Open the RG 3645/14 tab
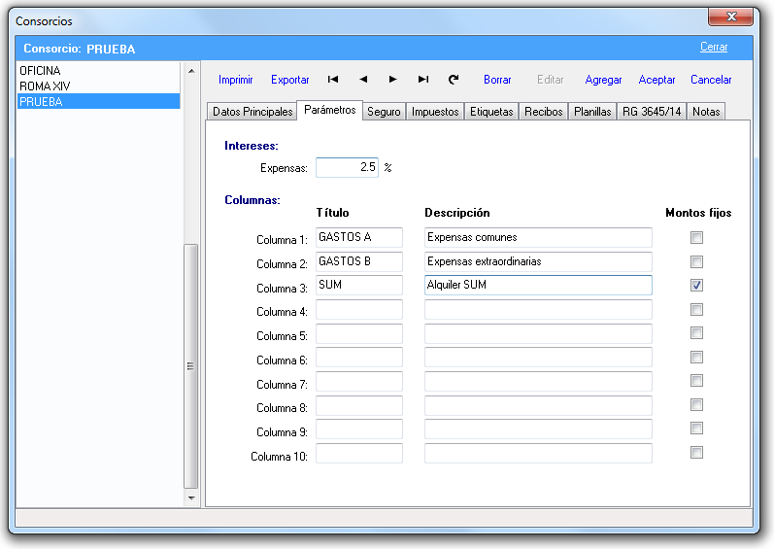 point(652,112)
